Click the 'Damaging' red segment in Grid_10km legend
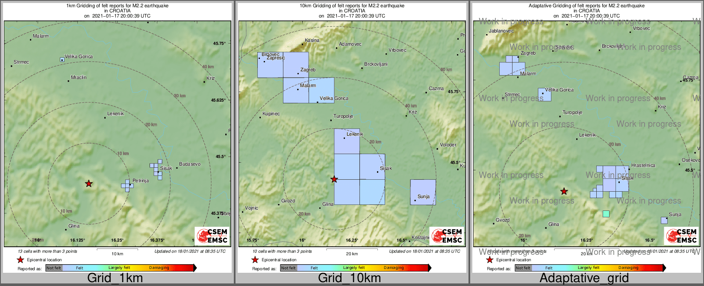The height and width of the screenshot is (286, 704). (394, 268)
